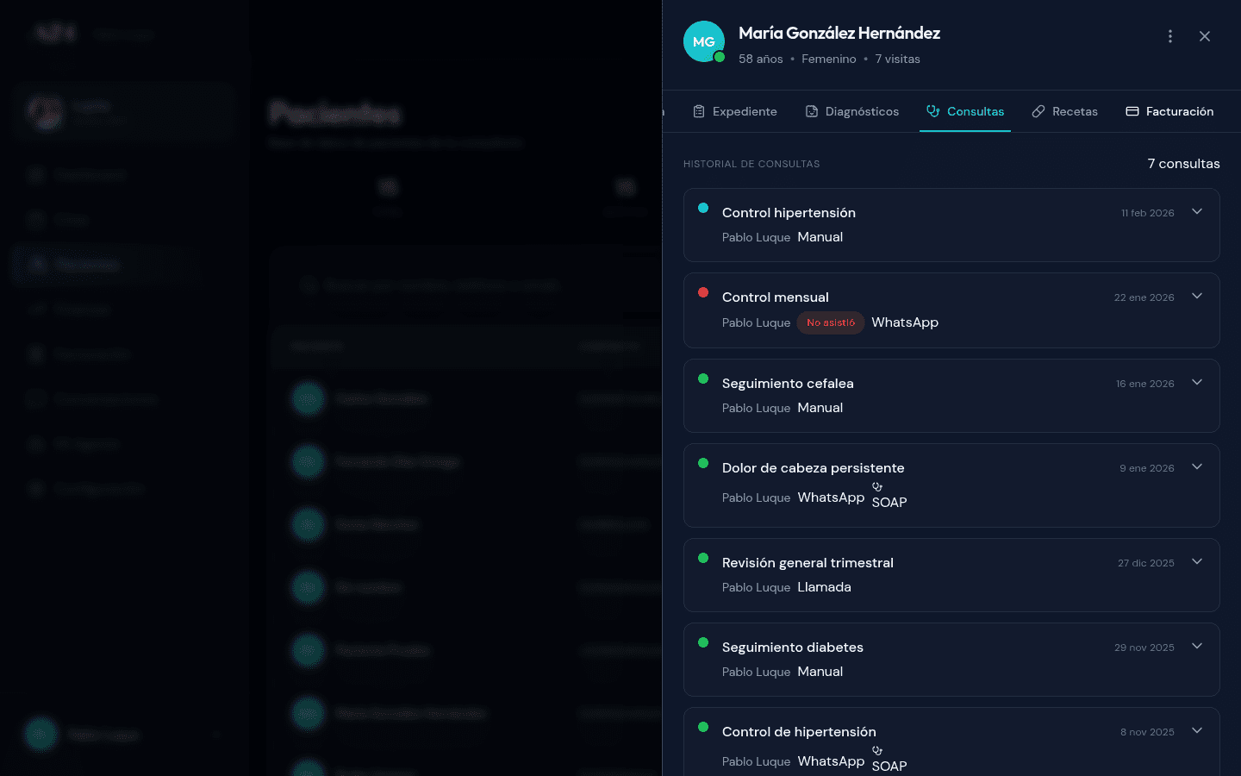The height and width of the screenshot is (776, 1241).
Task: Expand the "Control hipertensión" consultation
Action: click(1197, 211)
